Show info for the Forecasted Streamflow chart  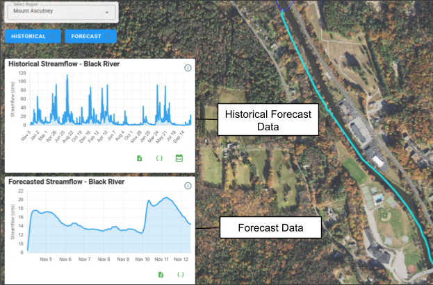pyautogui.click(x=188, y=186)
